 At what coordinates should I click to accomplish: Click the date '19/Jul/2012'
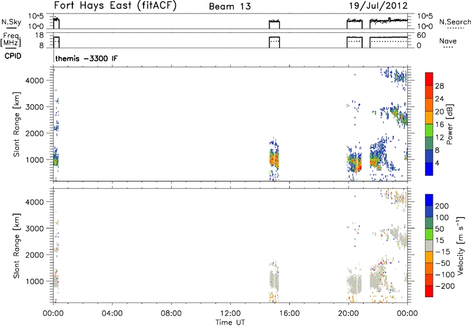tap(378, 6)
